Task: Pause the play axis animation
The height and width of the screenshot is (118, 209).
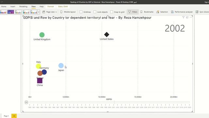Action: point(26,102)
